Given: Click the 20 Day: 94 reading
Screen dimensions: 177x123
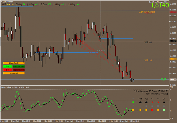Looking at the screenshot, I should (x=73, y=5).
